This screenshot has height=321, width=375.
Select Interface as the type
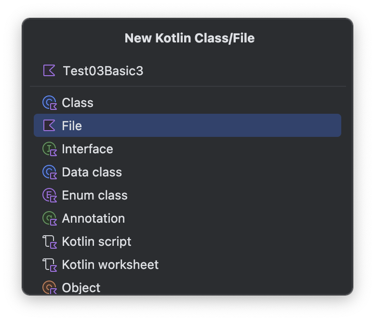tap(87, 149)
